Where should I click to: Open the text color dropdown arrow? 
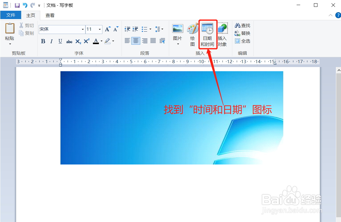pyautogui.click(x=102, y=41)
